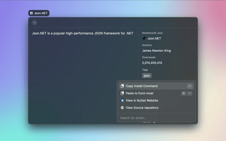Click the back chevron button
This screenshot has width=226, height=141.
point(34,23)
